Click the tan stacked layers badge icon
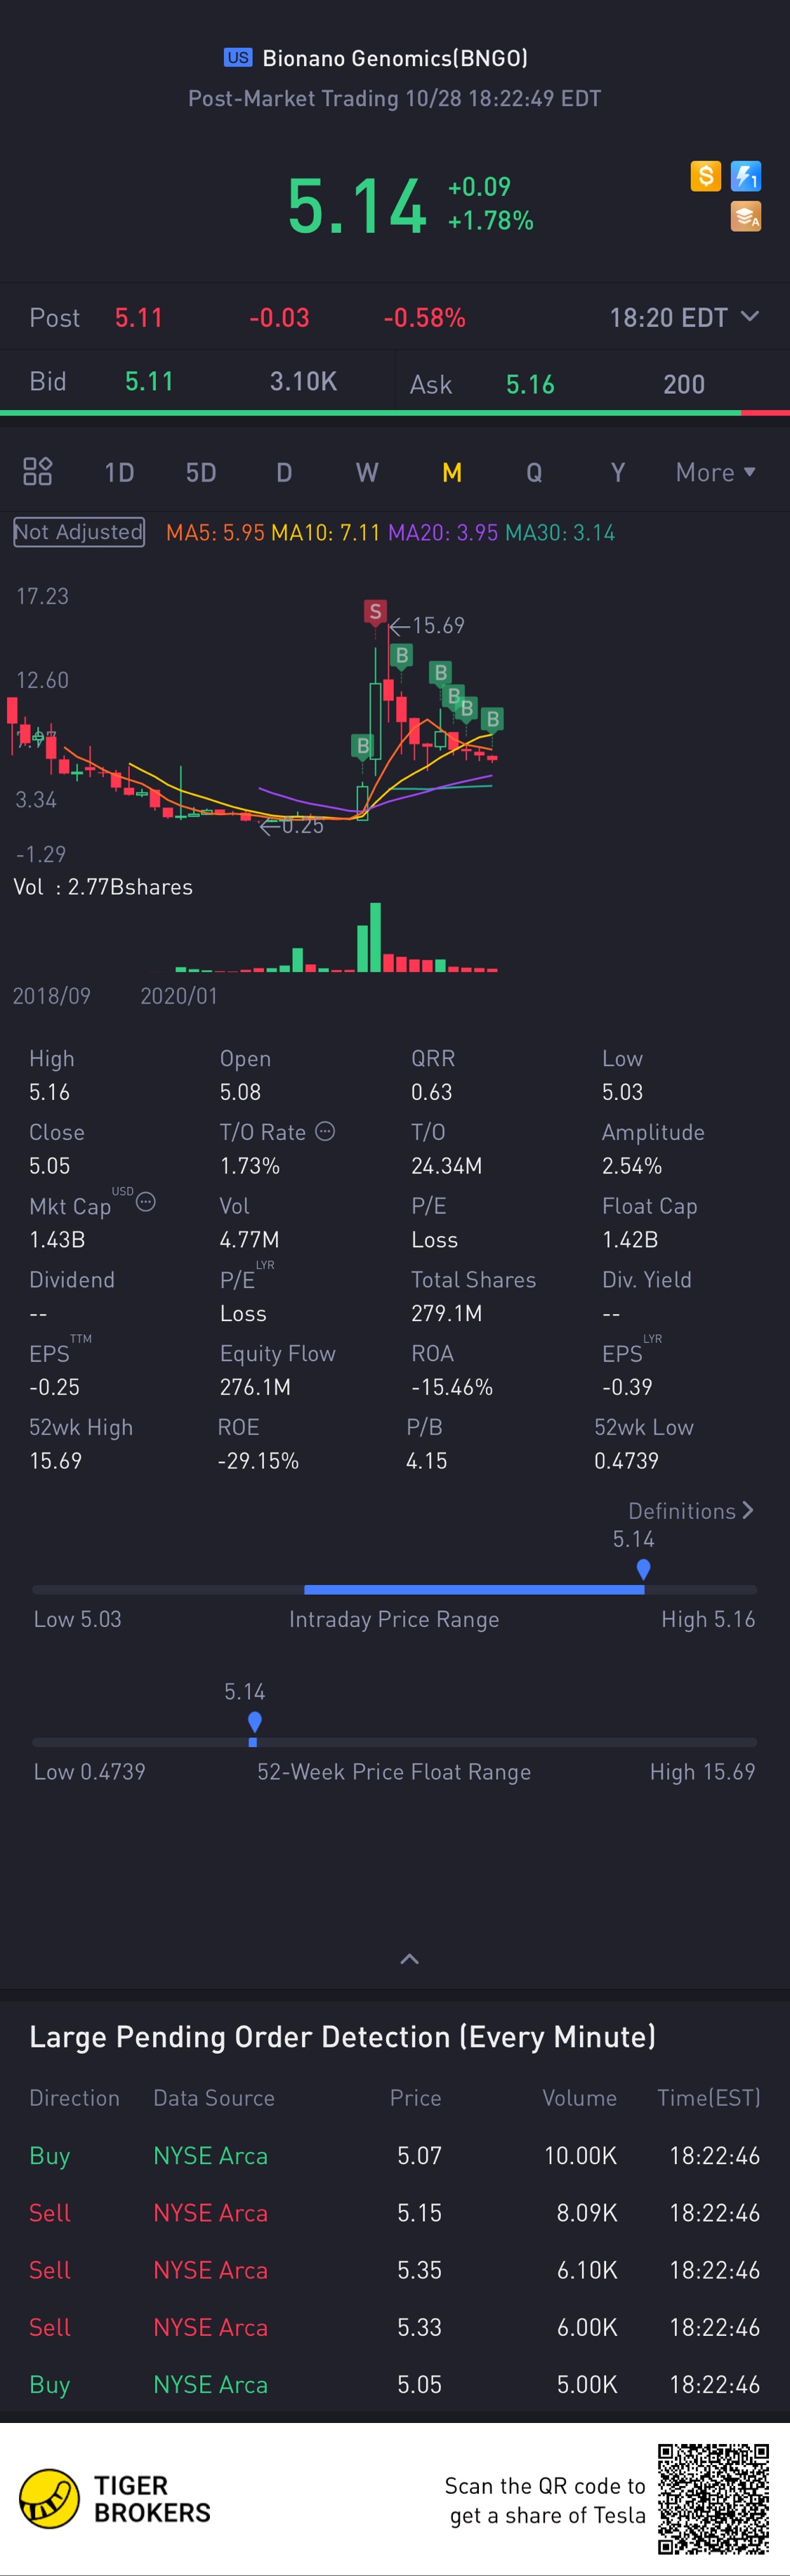 (746, 216)
